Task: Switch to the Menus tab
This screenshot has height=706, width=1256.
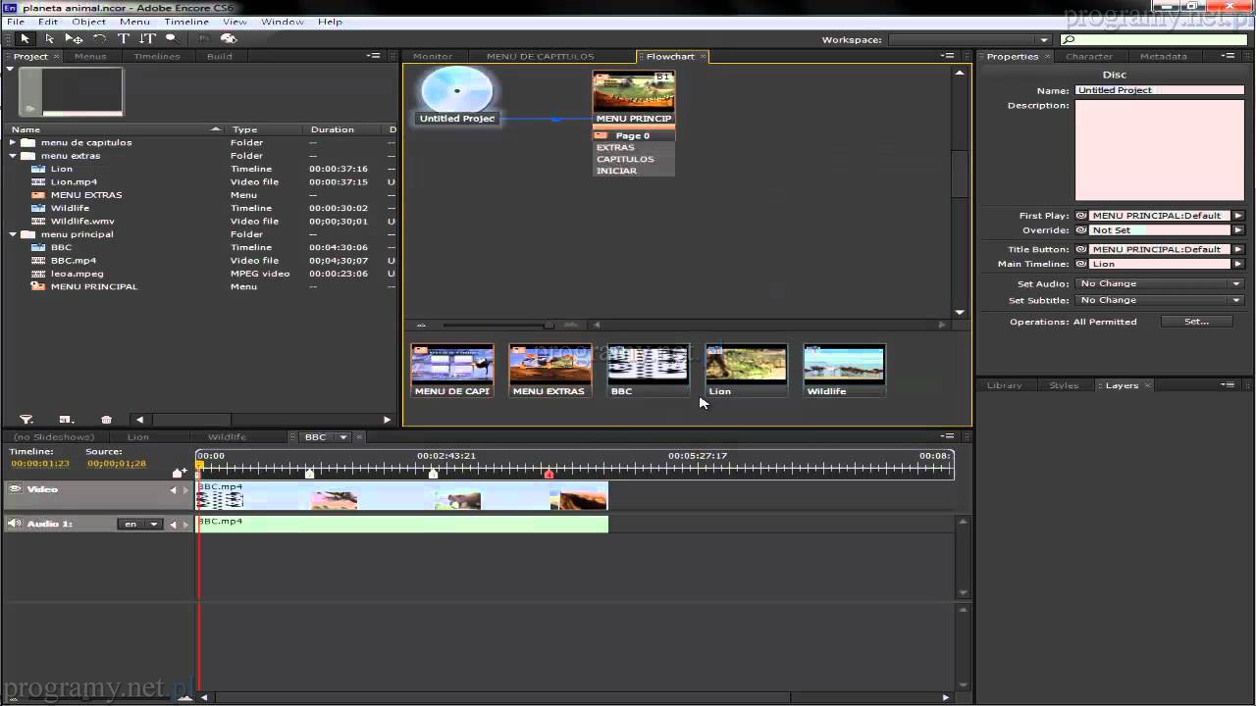Action: [90, 57]
